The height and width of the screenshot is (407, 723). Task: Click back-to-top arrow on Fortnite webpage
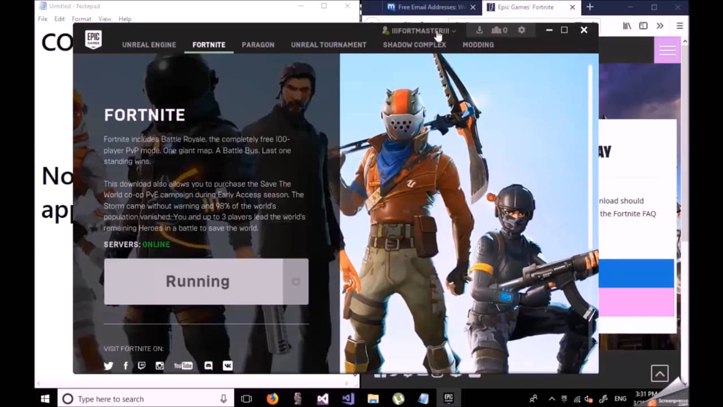tap(660, 373)
